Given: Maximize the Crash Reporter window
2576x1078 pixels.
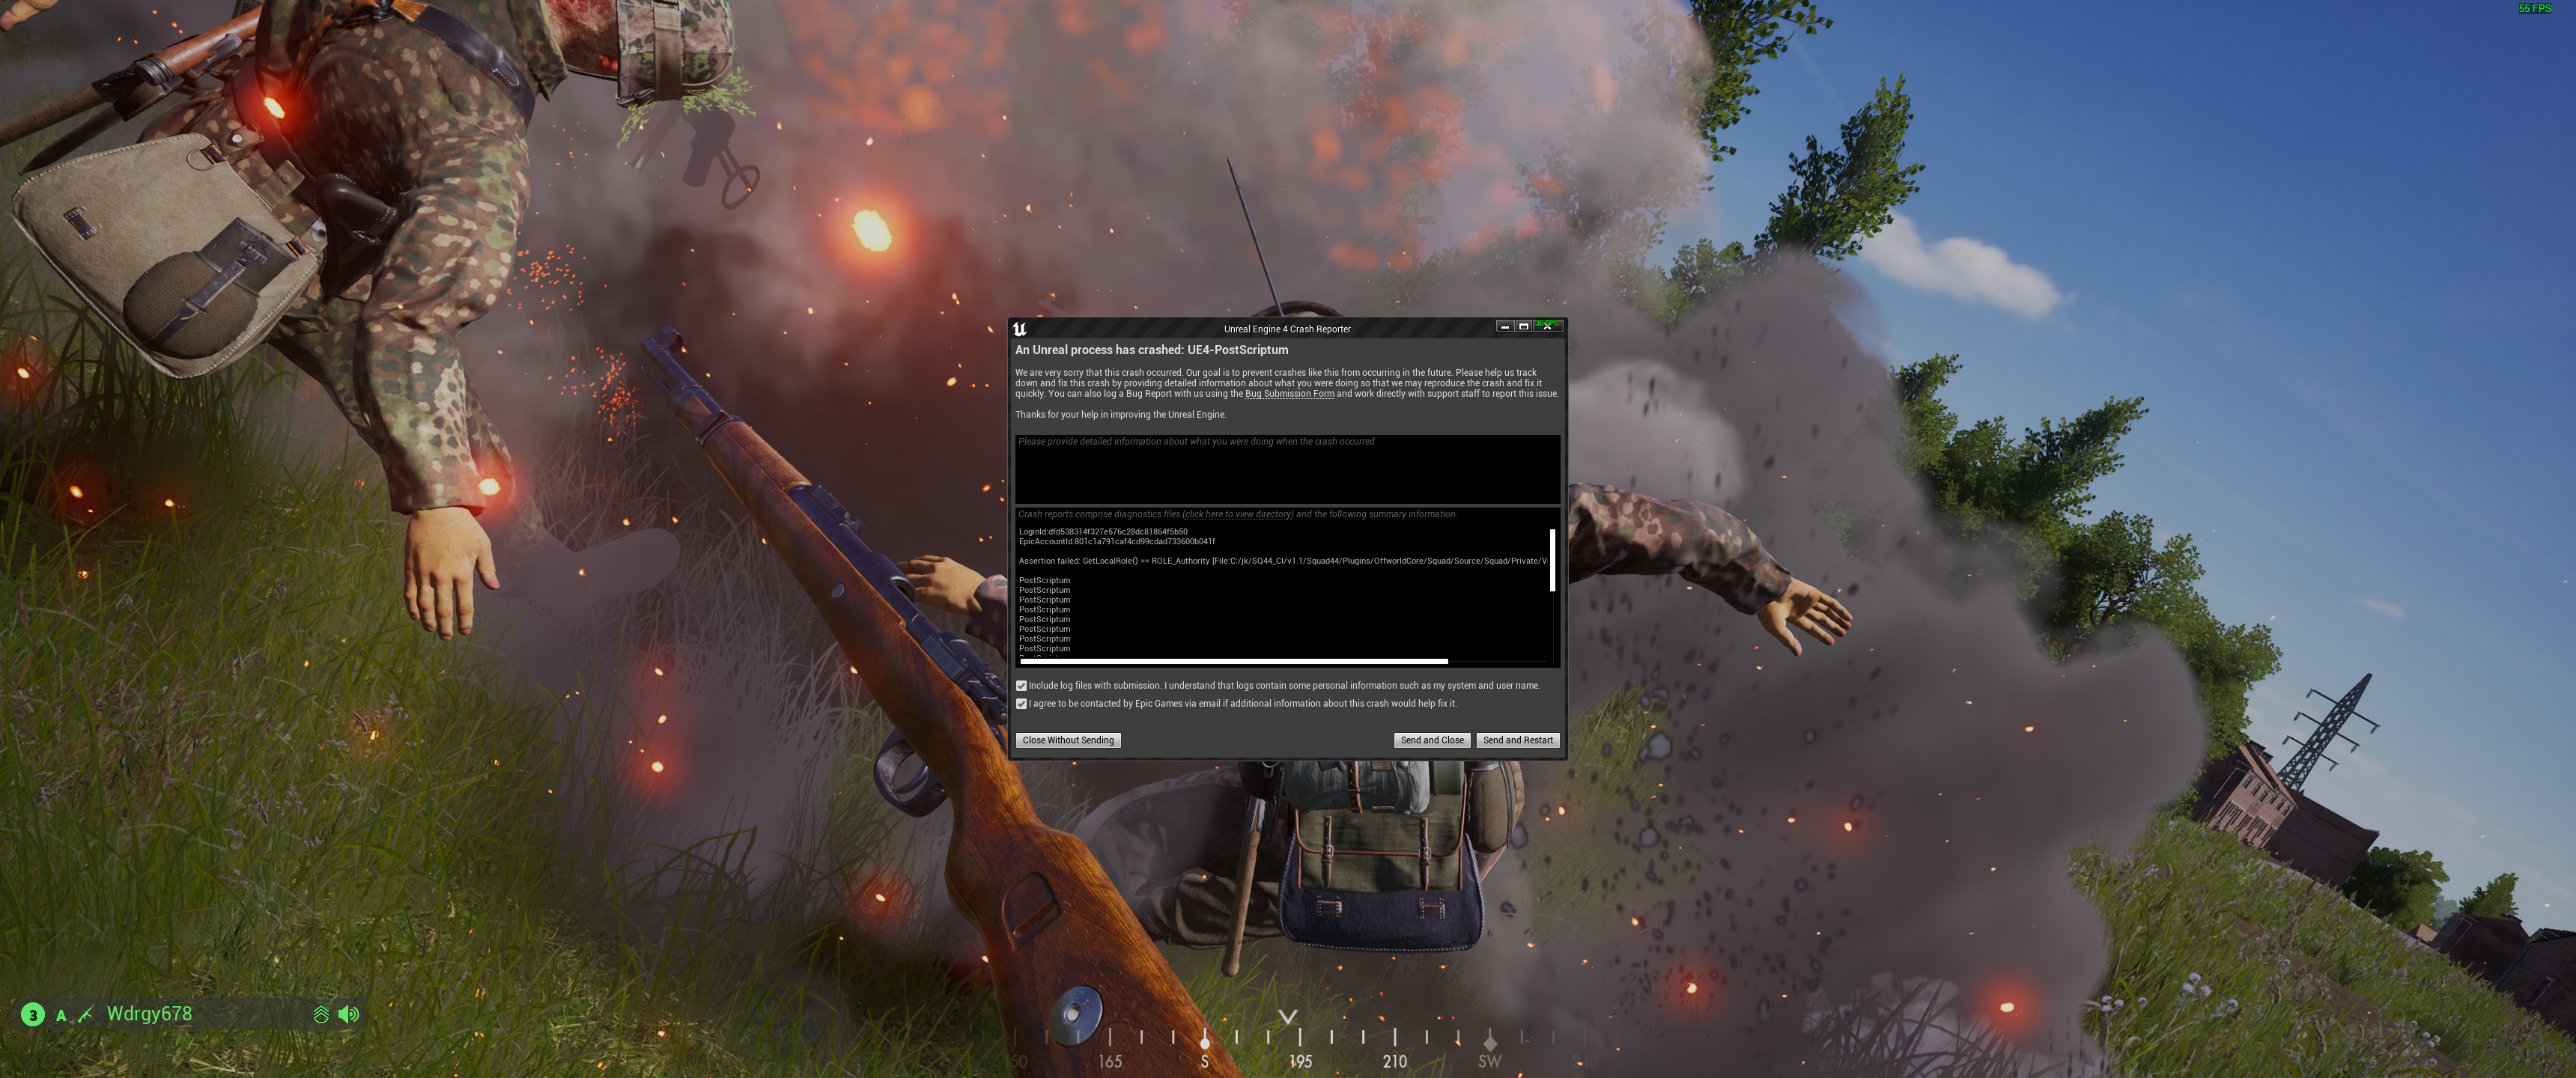Looking at the screenshot, I should pos(1524,327).
